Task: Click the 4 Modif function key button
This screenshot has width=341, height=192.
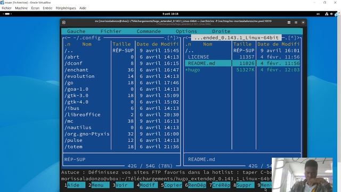Action: [x=147, y=185]
